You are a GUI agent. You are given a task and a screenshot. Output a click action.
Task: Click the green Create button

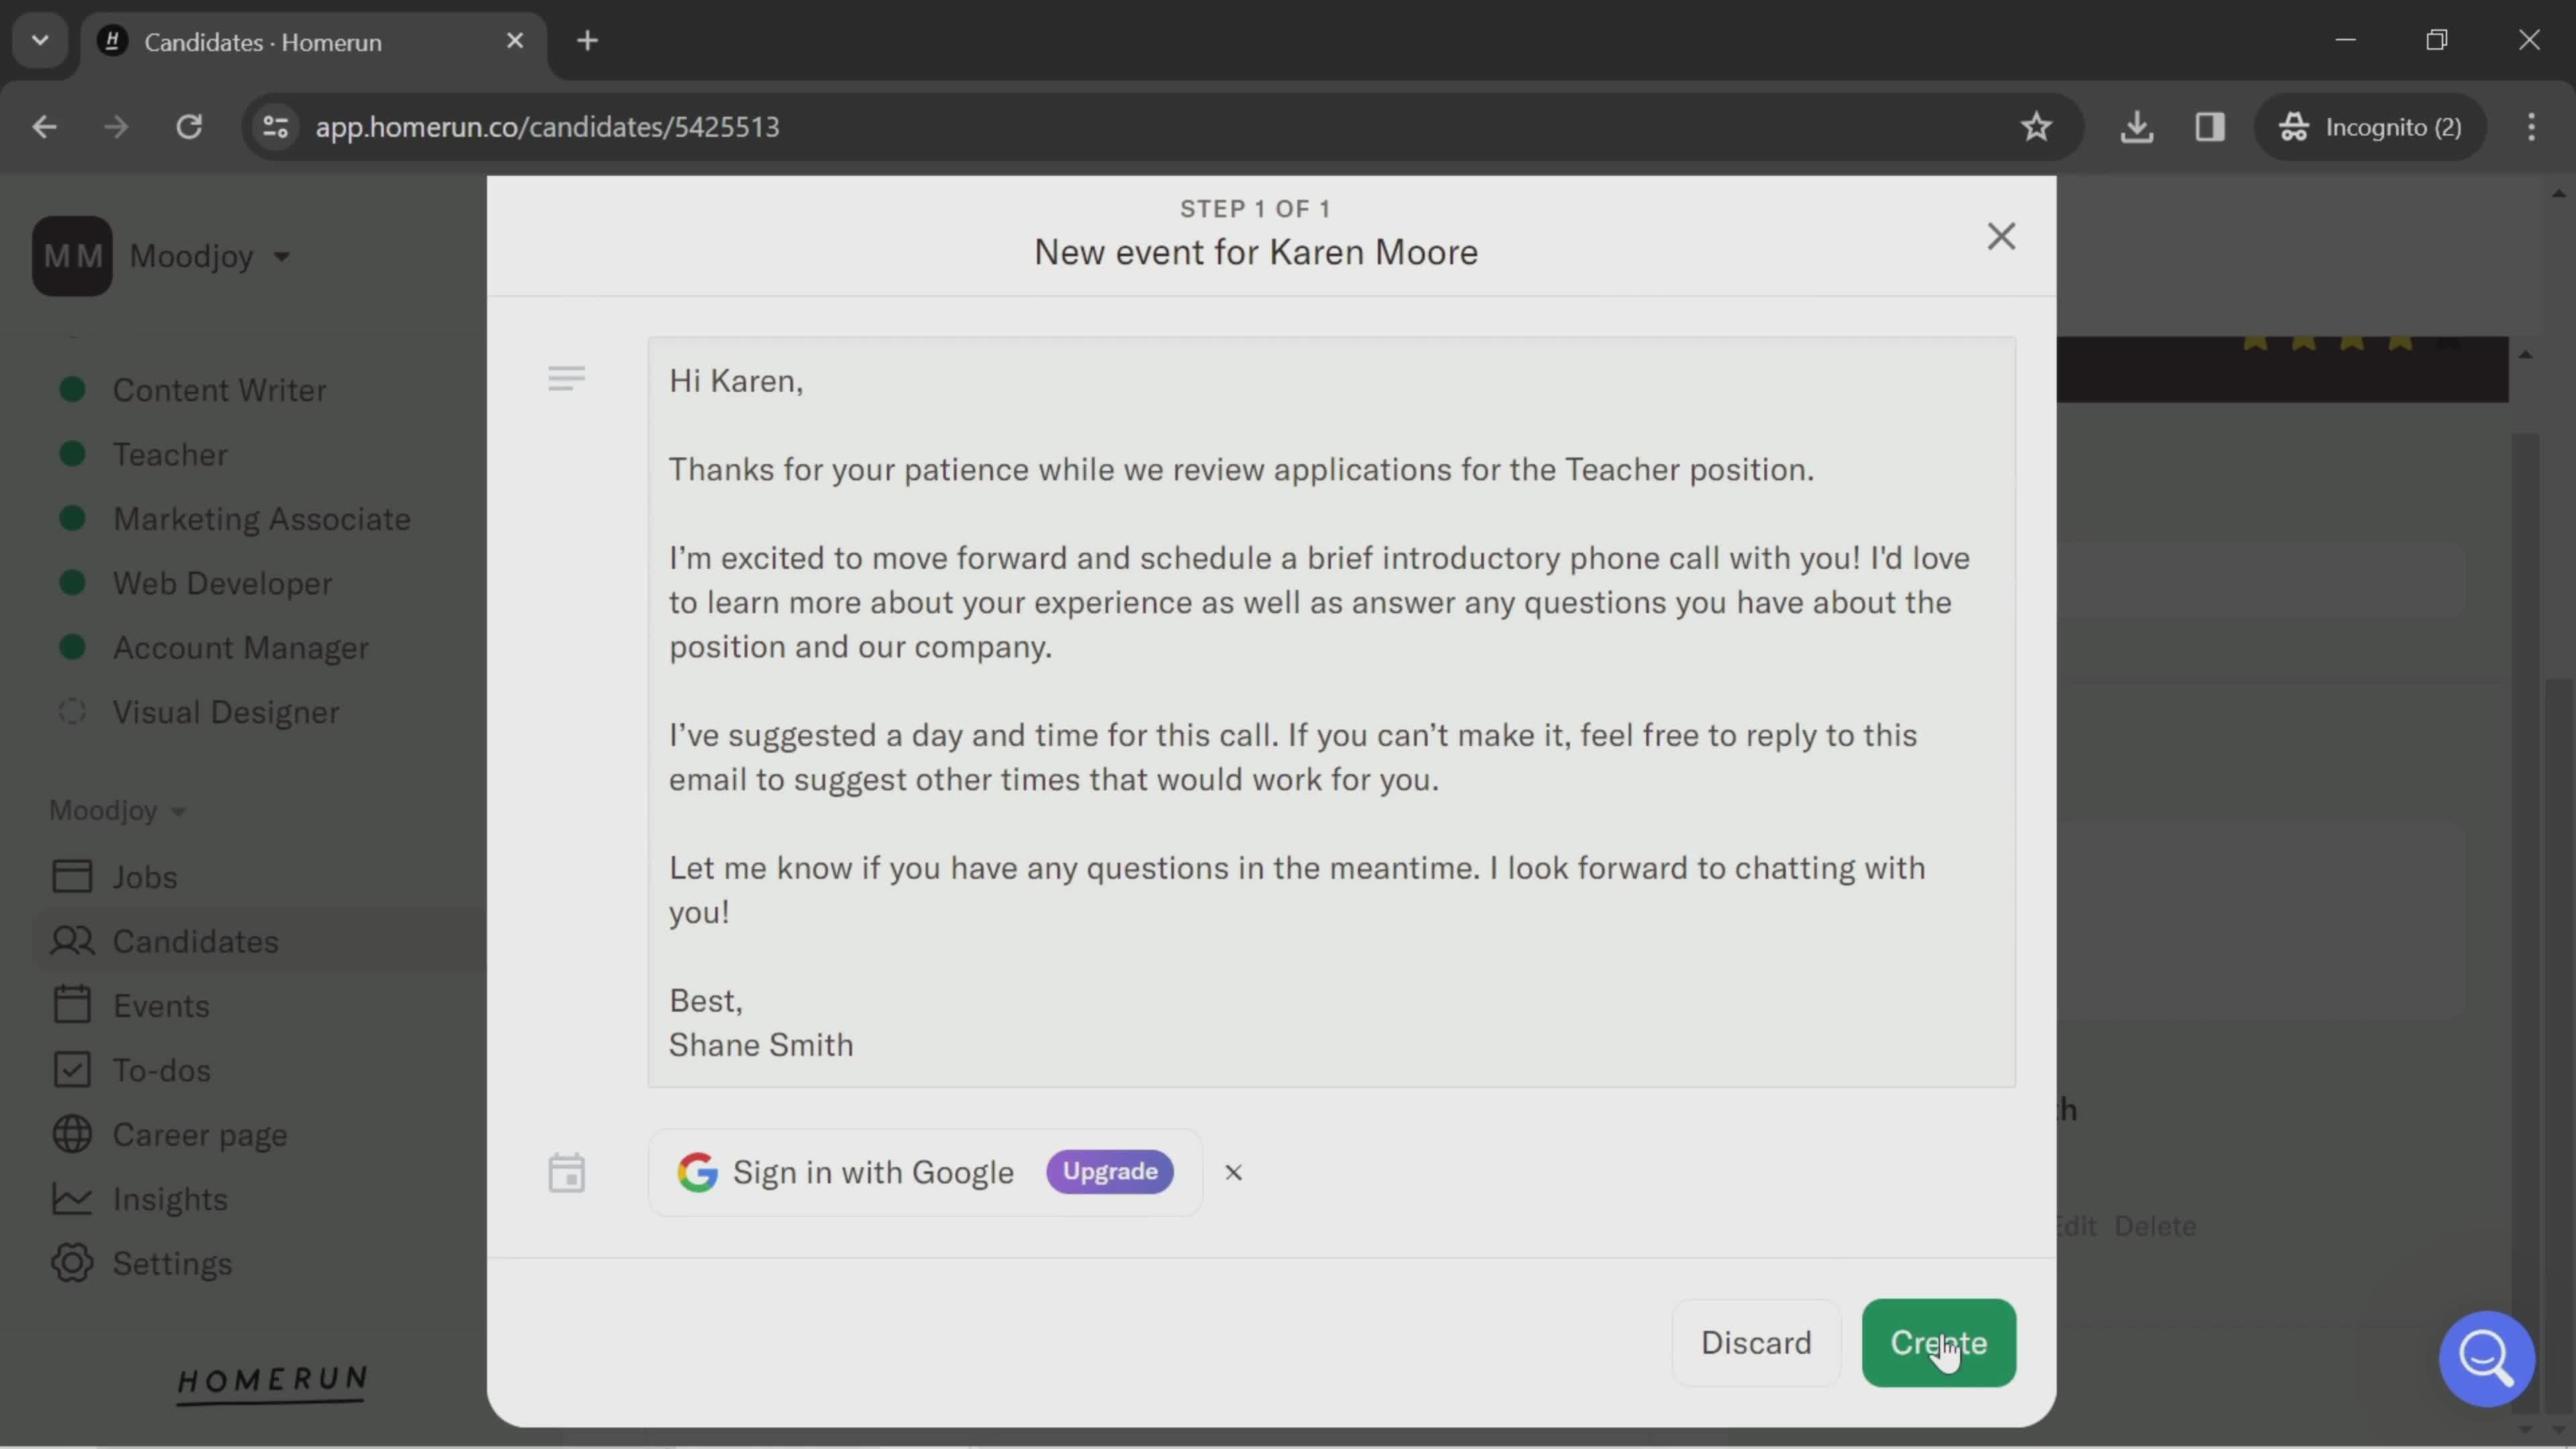(1938, 1342)
